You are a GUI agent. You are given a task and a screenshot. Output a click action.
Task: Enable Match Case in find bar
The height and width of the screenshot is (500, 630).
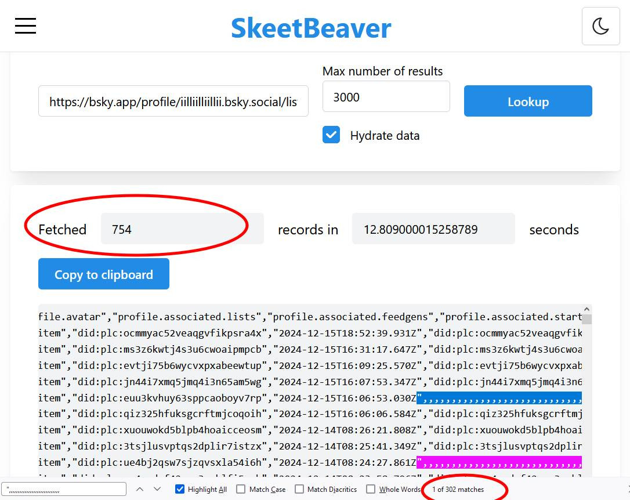pyautogui.click(x=241, y=489)
